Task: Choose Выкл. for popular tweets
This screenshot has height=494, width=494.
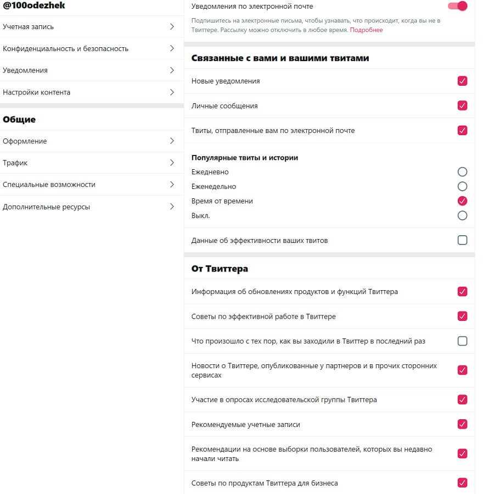Action: coord(462,215)
